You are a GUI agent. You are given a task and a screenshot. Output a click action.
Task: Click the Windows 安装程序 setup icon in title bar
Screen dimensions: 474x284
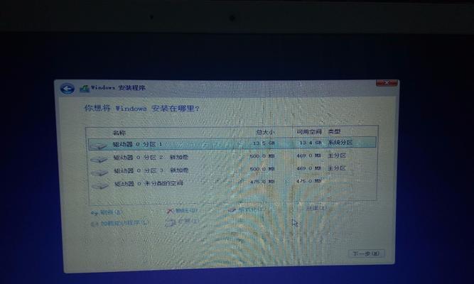pos(85,89)
